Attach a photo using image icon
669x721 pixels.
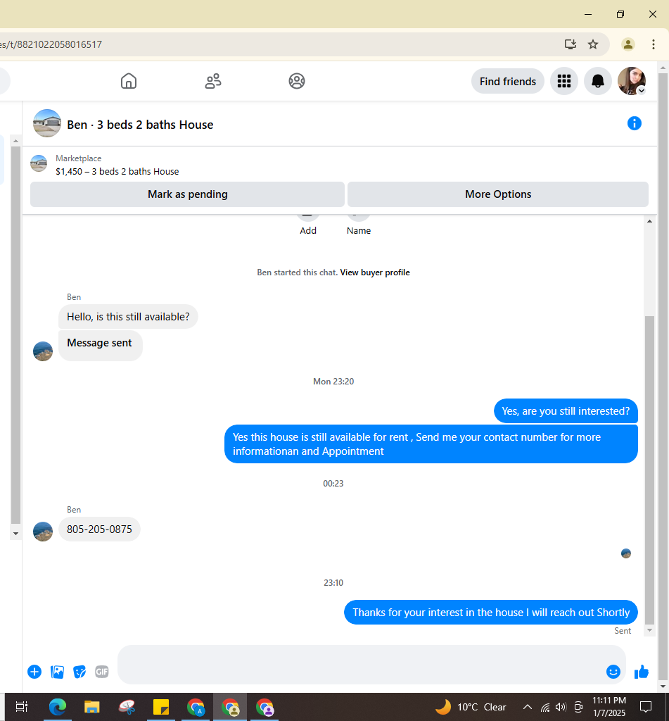point(57,672)
